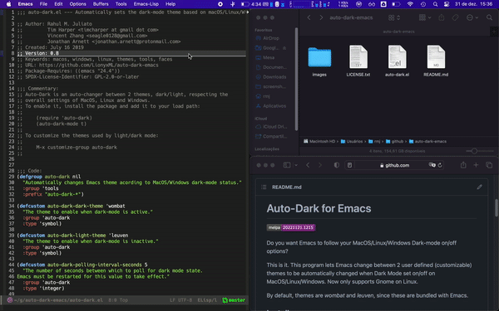Go back in Safari

[x=308, y=165]
